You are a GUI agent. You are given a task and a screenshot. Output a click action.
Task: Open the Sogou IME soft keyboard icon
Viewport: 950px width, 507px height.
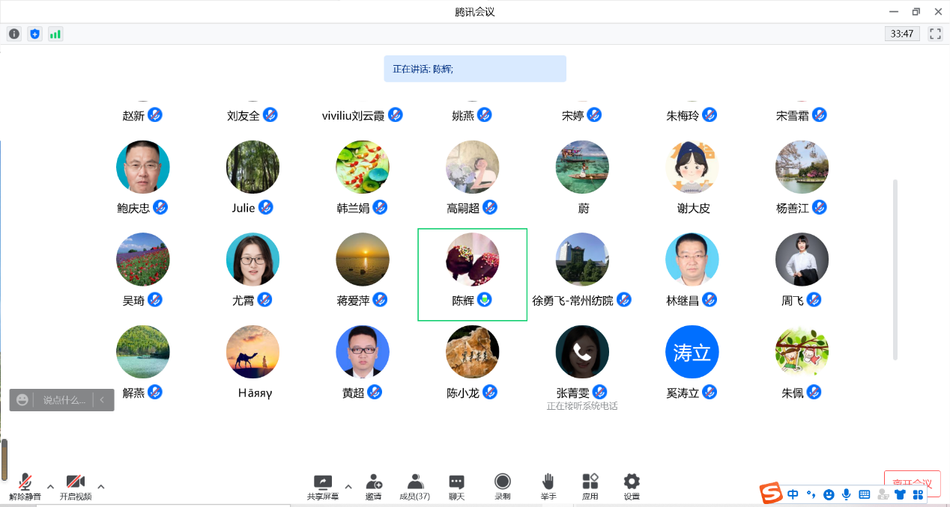865,494
